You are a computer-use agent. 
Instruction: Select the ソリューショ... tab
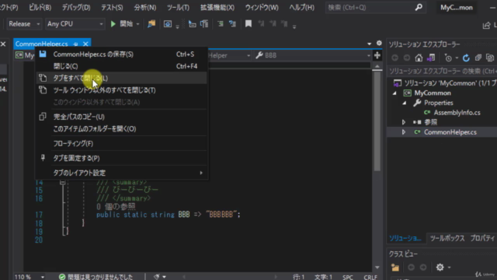tap(405, 238)
